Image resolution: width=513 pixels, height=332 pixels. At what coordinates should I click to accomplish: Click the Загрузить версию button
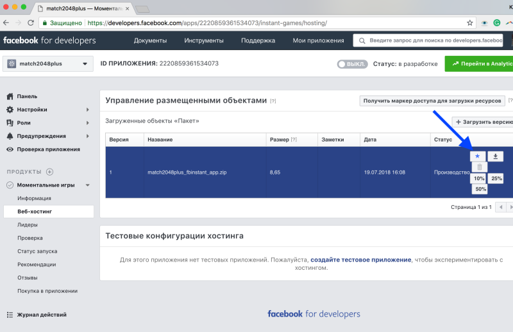coord(484,122)
